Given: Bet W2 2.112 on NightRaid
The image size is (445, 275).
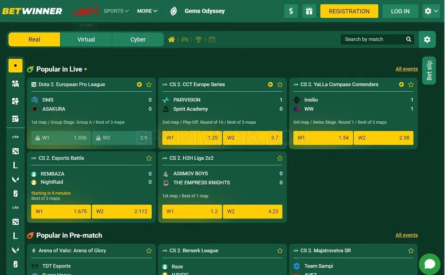Looking at the screenshot, I should 122,211.
